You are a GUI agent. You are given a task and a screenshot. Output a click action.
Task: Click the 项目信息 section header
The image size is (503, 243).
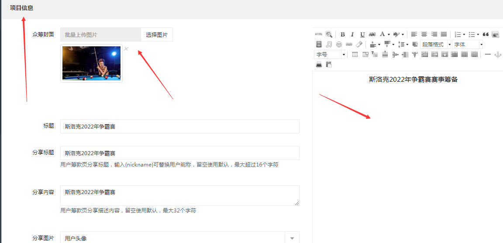(21, 8)
